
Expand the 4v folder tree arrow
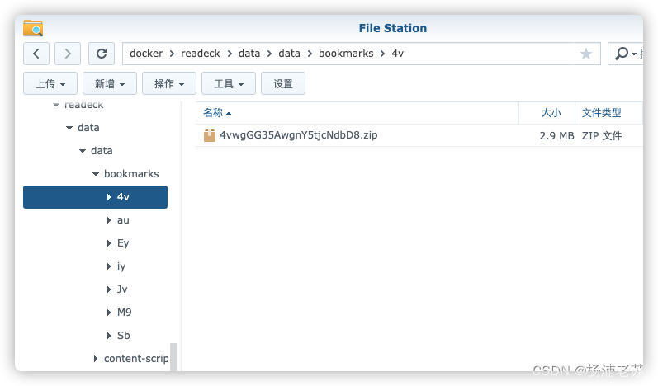(x=109, y=197)
